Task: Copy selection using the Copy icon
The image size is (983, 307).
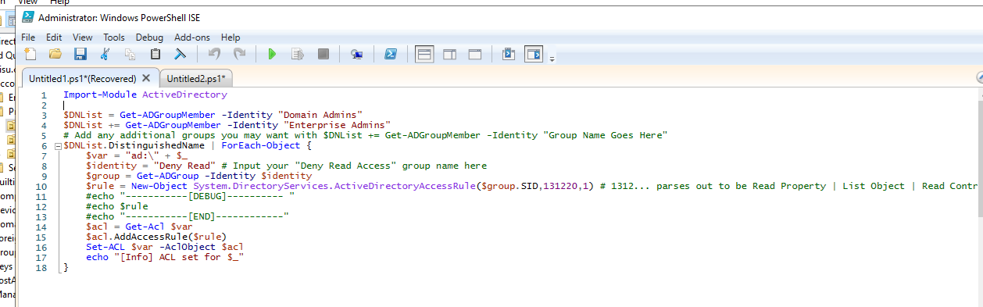Action: [130, 54]
